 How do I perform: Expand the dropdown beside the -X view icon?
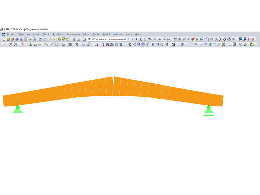pos(170,44)
